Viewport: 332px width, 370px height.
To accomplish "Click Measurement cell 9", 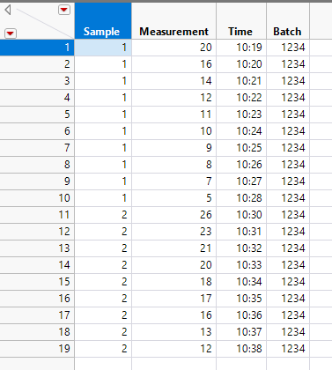I will point(173,148).
